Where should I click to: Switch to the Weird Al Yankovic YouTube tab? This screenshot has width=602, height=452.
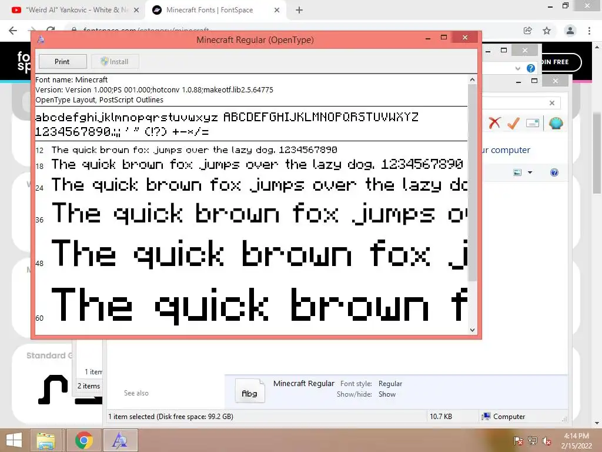point(73,10)
